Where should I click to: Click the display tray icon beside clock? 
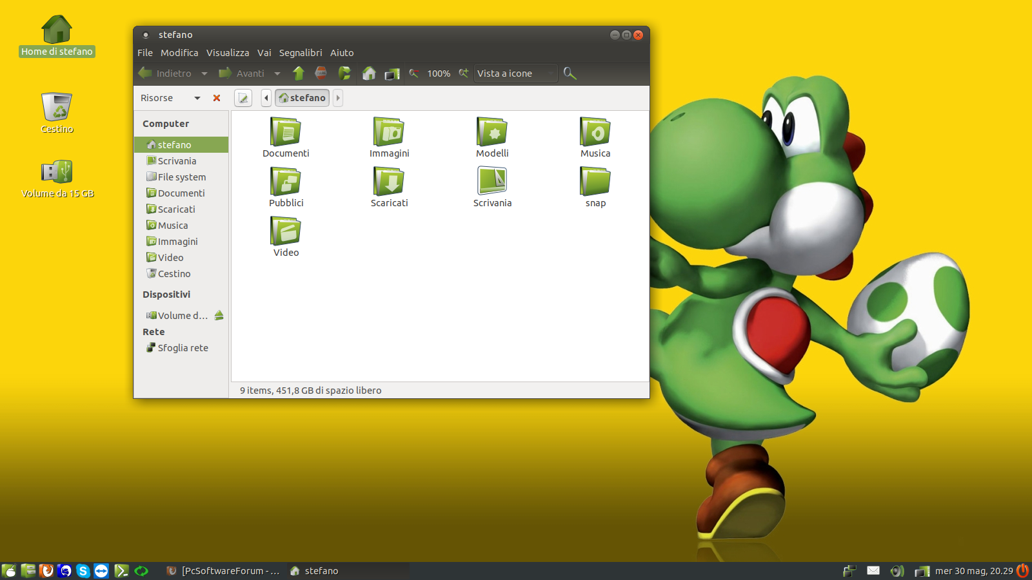point(922,571)
